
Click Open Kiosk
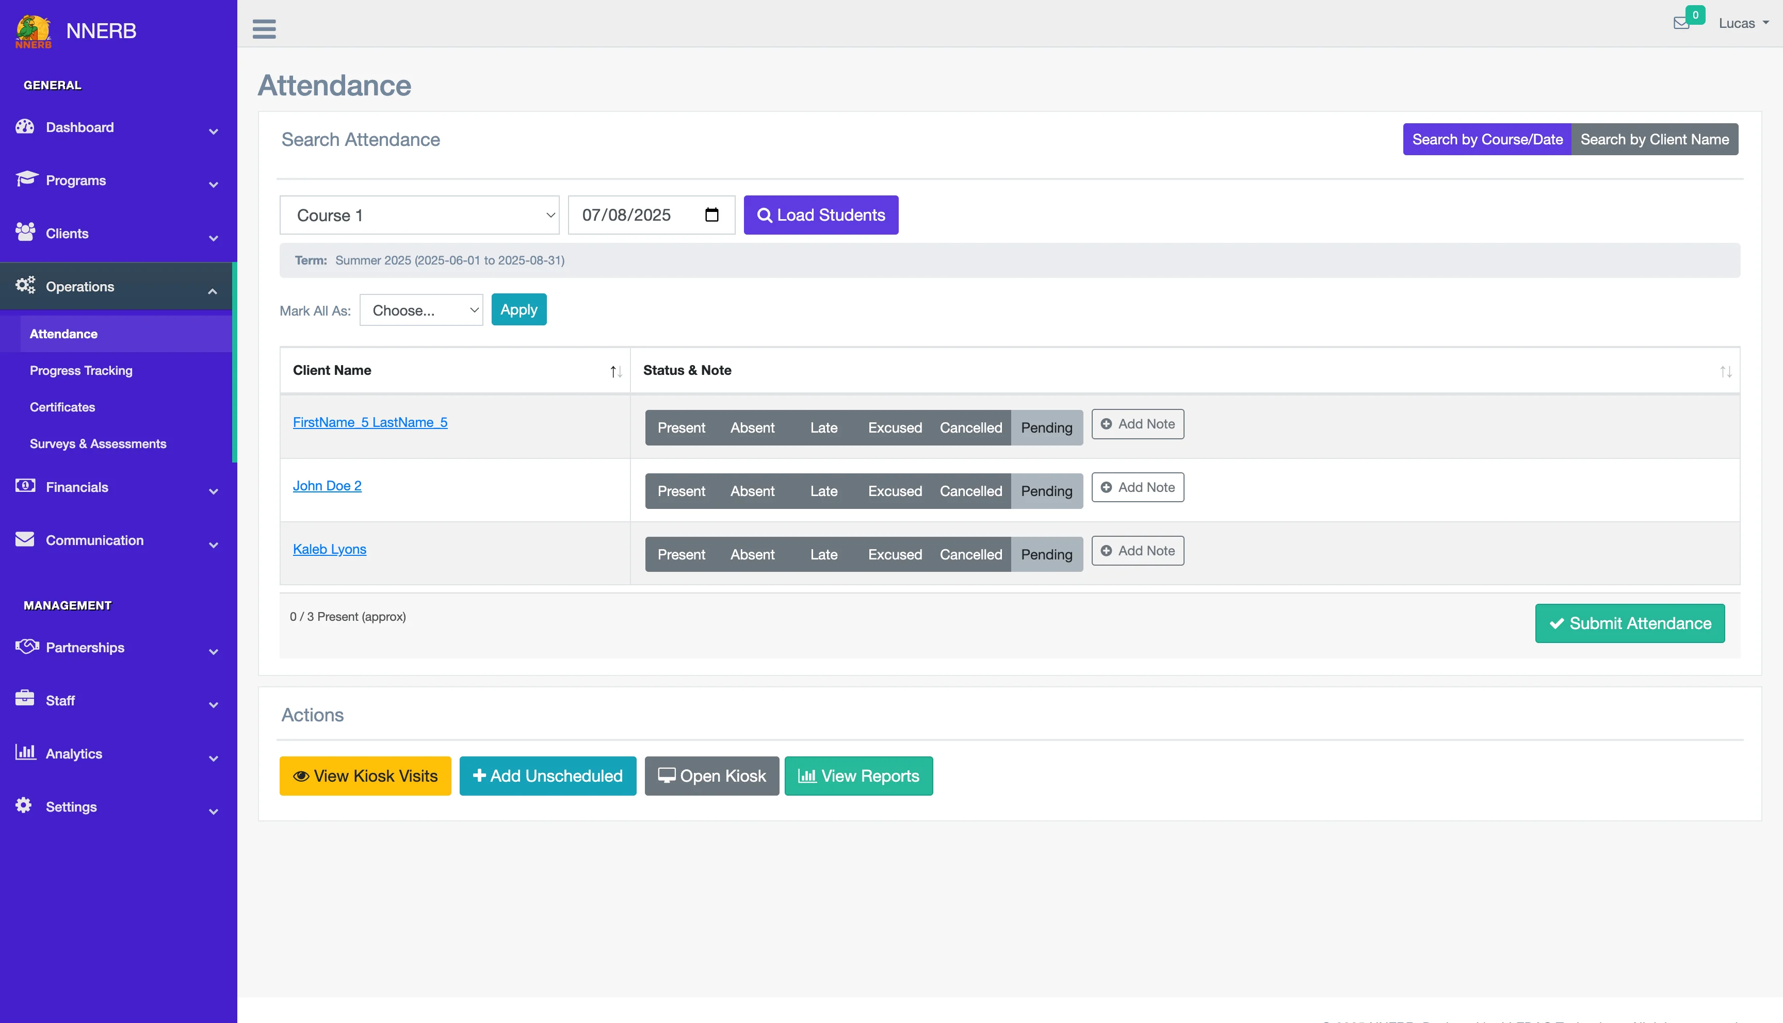point(711,775)
